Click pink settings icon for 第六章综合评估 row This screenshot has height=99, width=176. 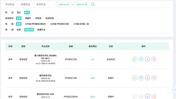[154, 59]
